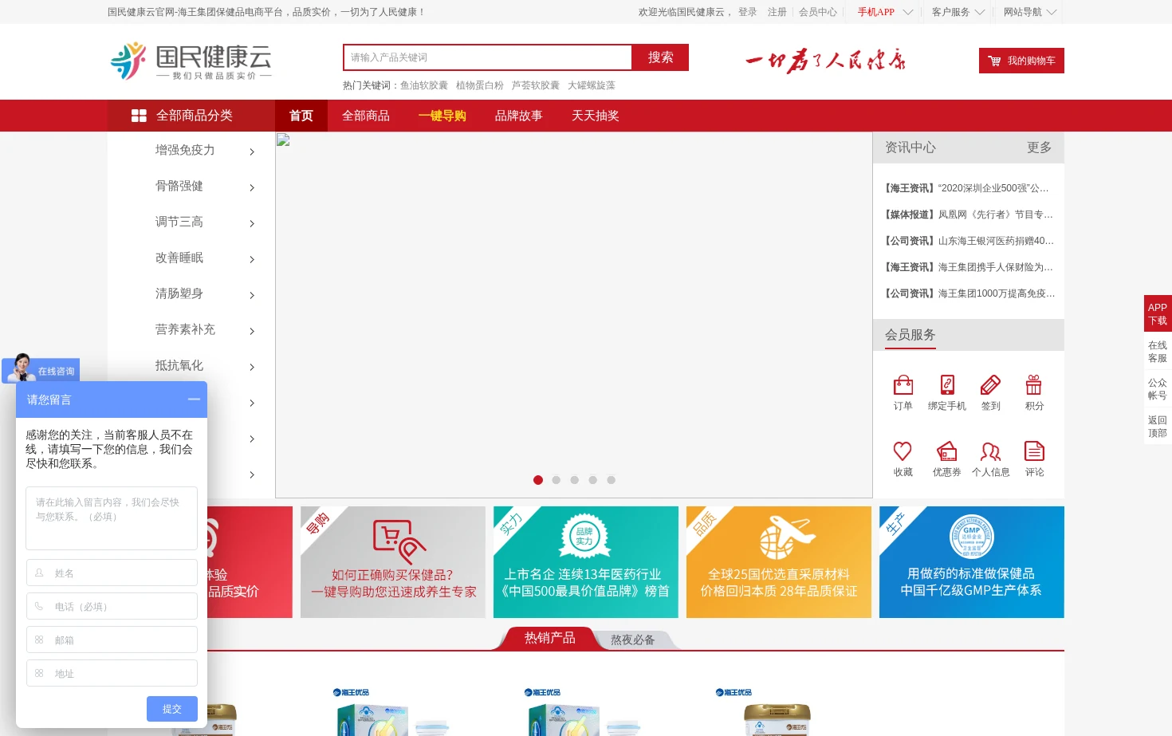This screenshot has width=1172, height=736.
Task: Click the 在线咨询 agent avatar tab
Action: [x=41, y=370]
